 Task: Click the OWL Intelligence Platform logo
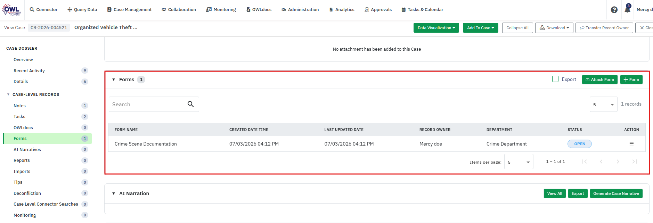click(x=11, y=9)
